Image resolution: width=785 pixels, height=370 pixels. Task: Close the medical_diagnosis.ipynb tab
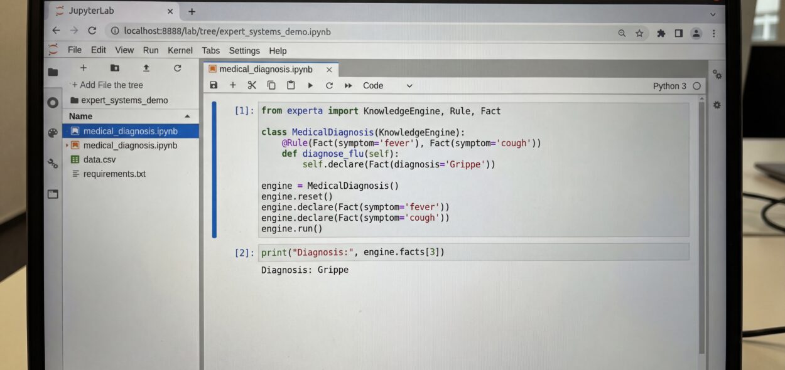(x=329, y=70)
